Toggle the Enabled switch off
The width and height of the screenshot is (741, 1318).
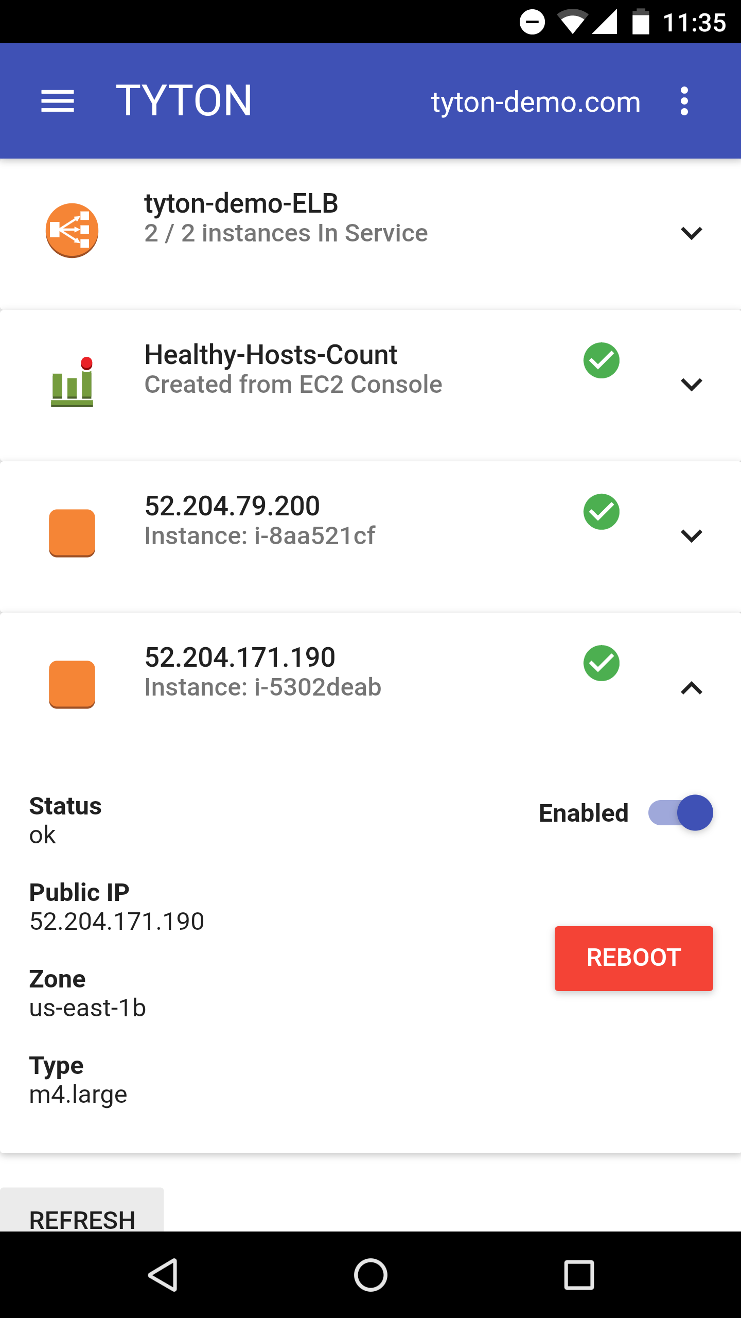(680, 813)
